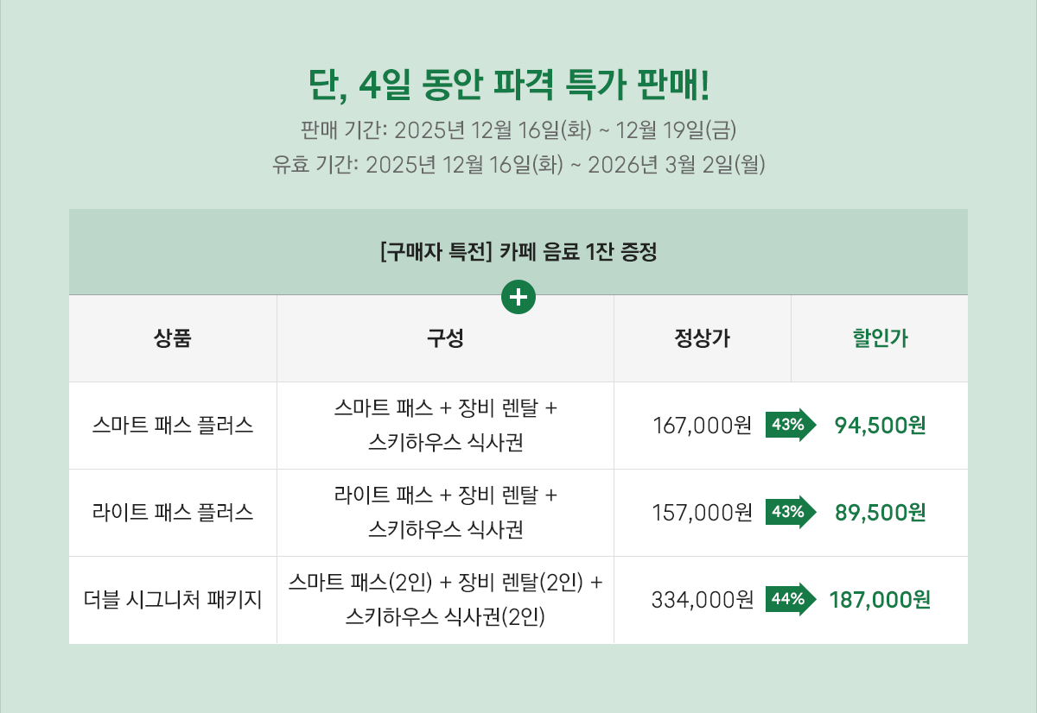Select the 구성 column header
Image resolution: width=1037 pixels, height=713 pixels.
coord(445,338)
